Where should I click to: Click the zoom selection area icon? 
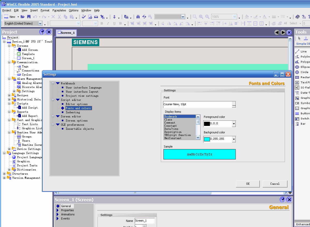(x=195, y=17)
